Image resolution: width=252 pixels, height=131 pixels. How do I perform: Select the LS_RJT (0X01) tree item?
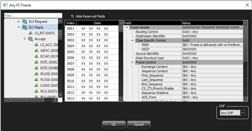45,33
